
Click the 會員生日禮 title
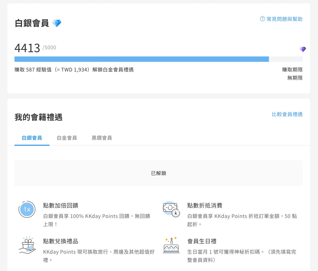tap(202, 241)
